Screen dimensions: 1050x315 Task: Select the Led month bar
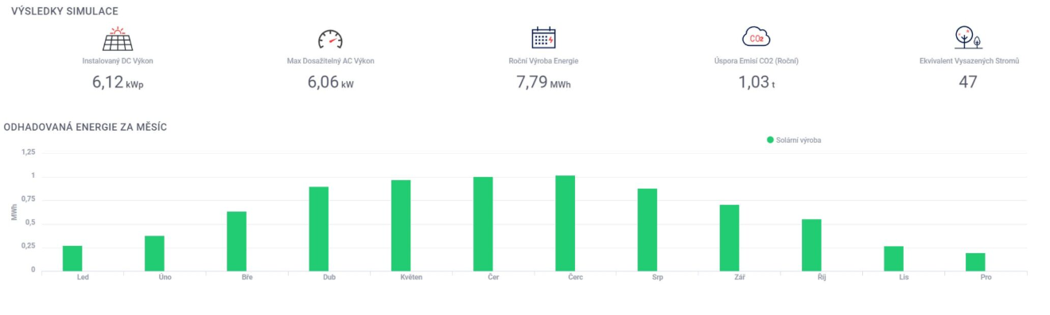click(x=72, y=259)
